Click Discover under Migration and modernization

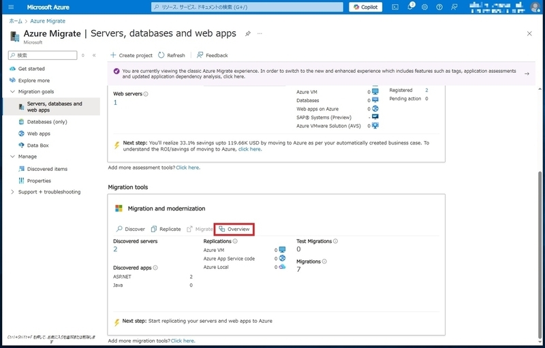click(x=131, y=229)
